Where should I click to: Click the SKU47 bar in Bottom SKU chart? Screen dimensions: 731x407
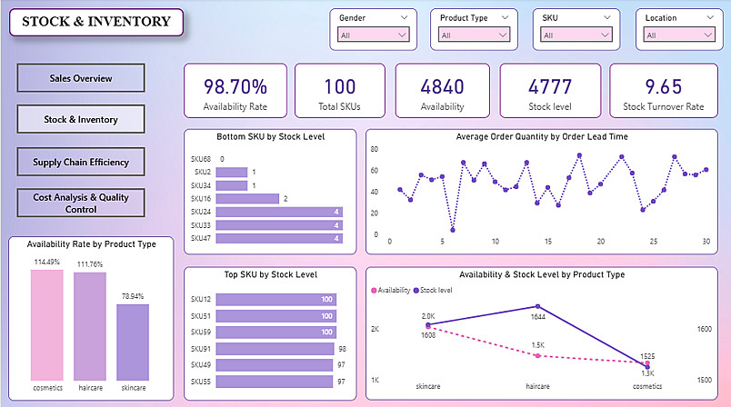click(279, 238)
